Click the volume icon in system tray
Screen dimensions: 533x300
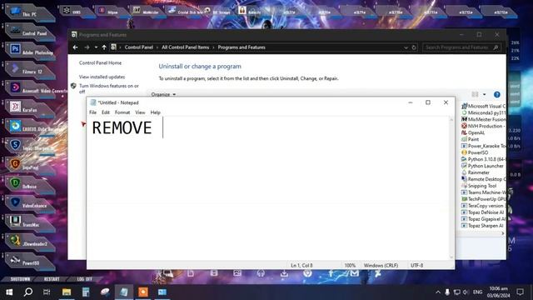466,292
